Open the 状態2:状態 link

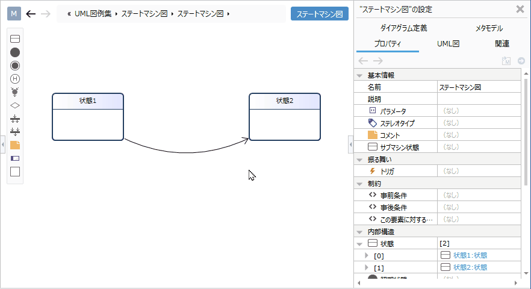pyautogui.click(x=470, y=267)
